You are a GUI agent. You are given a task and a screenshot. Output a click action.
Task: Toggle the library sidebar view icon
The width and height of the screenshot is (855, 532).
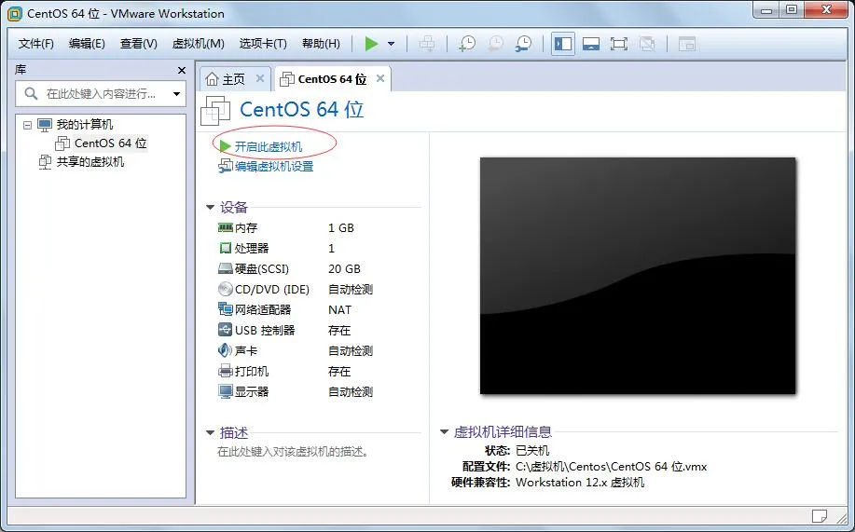(x=563, y=44)
